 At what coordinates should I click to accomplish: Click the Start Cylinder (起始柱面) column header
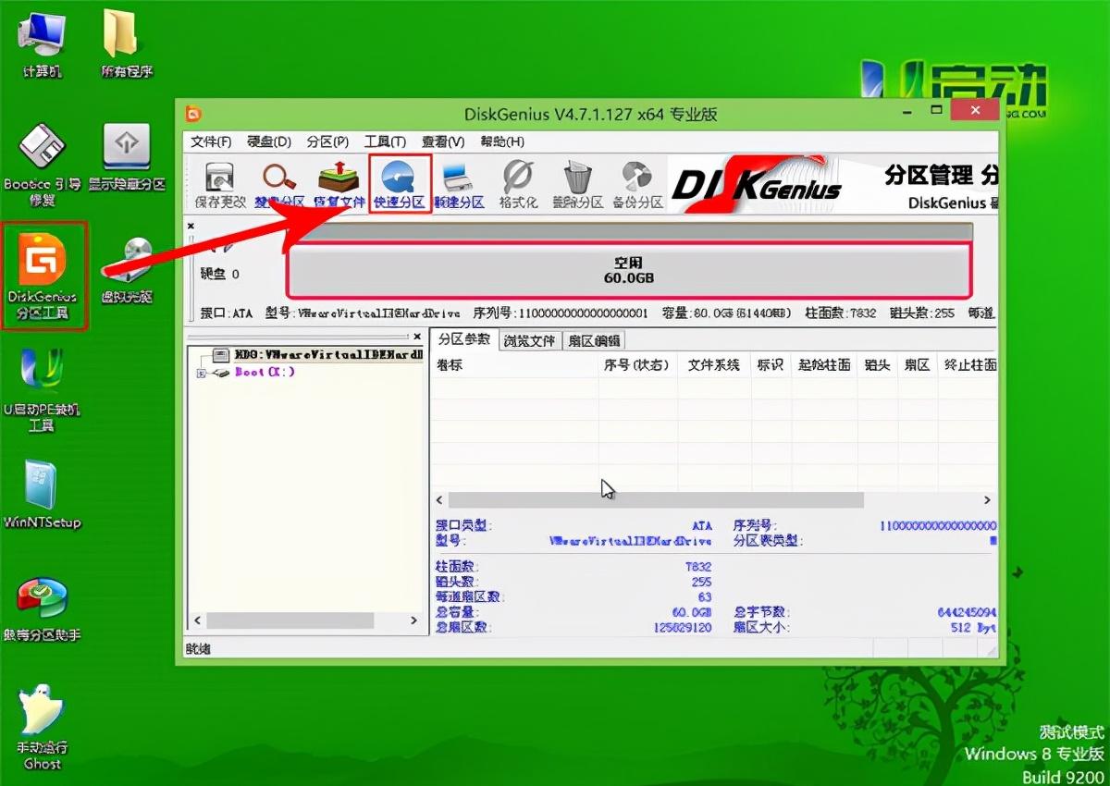tap(824, 364)
